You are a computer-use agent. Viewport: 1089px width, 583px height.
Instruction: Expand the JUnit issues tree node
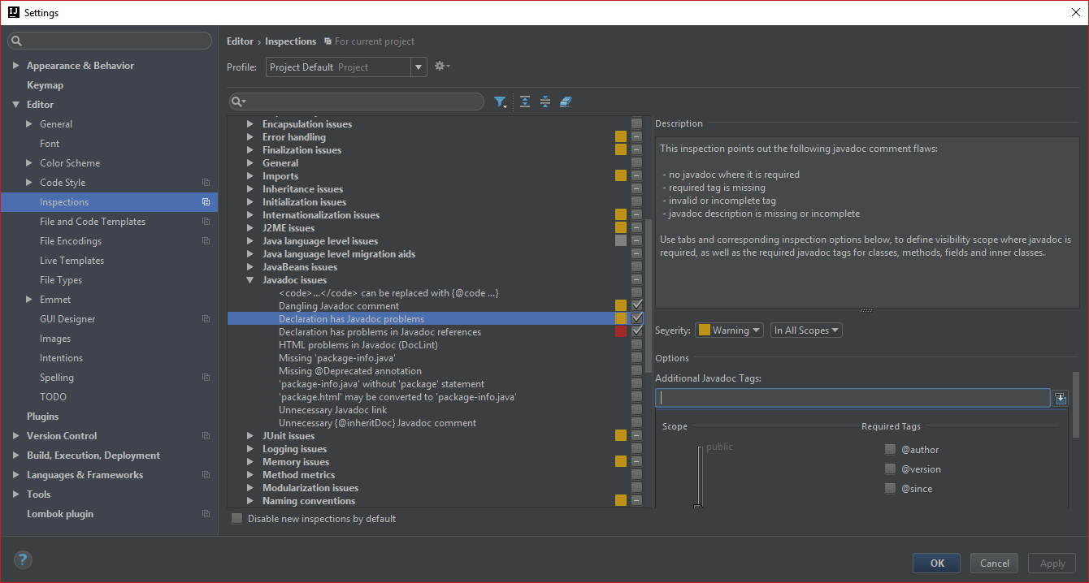tap(250, 435)
